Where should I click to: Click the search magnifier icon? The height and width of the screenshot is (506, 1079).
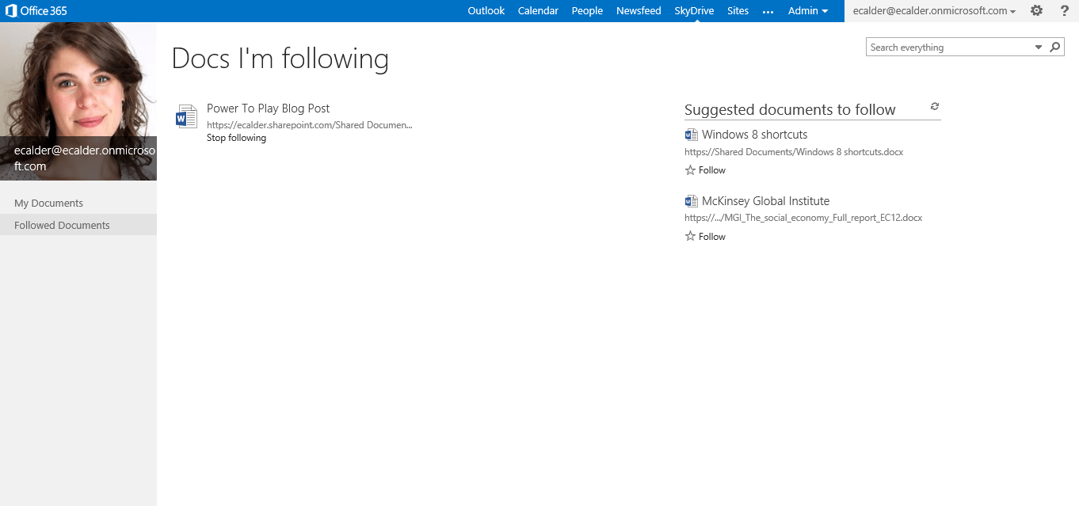coord(1054,48)
